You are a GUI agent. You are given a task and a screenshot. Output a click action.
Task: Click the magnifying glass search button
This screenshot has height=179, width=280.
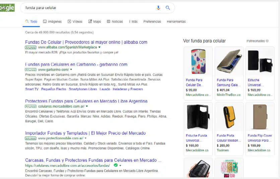168,8
